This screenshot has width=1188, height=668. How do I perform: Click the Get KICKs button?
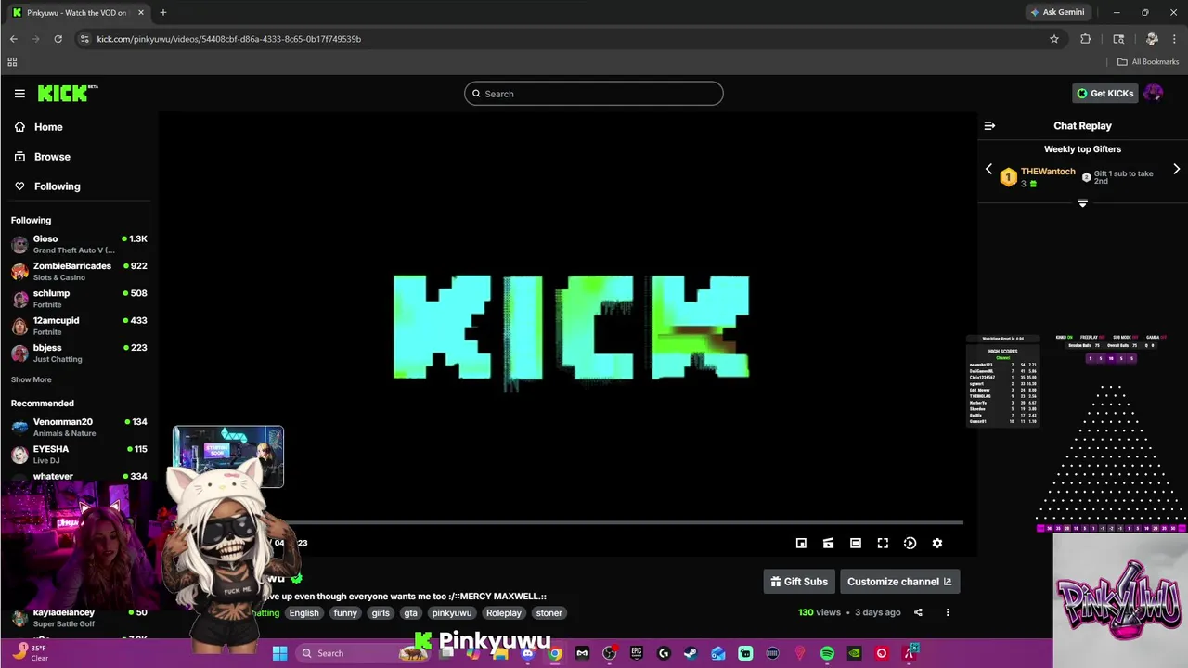[x=1104, y=94]
